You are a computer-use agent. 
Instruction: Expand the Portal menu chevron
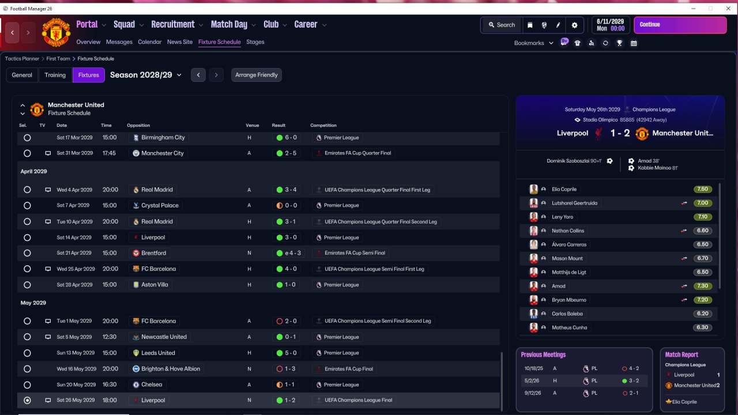click(104, 25)
